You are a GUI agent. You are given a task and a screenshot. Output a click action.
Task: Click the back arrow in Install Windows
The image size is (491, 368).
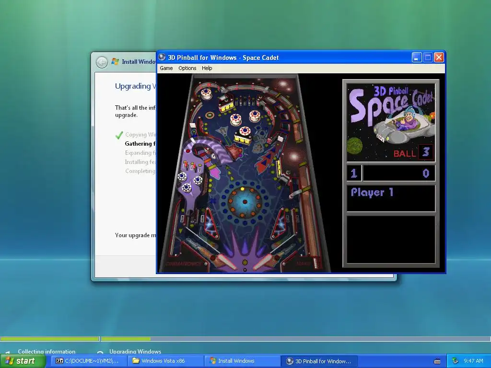[102, 62]
